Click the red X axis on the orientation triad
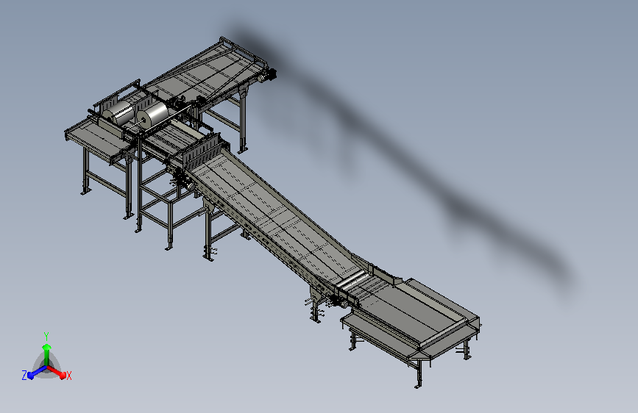This screenshot has height=413, width=638. point(57,372)
